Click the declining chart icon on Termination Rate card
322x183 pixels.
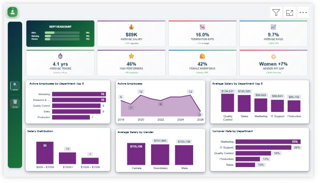[202, 27]
